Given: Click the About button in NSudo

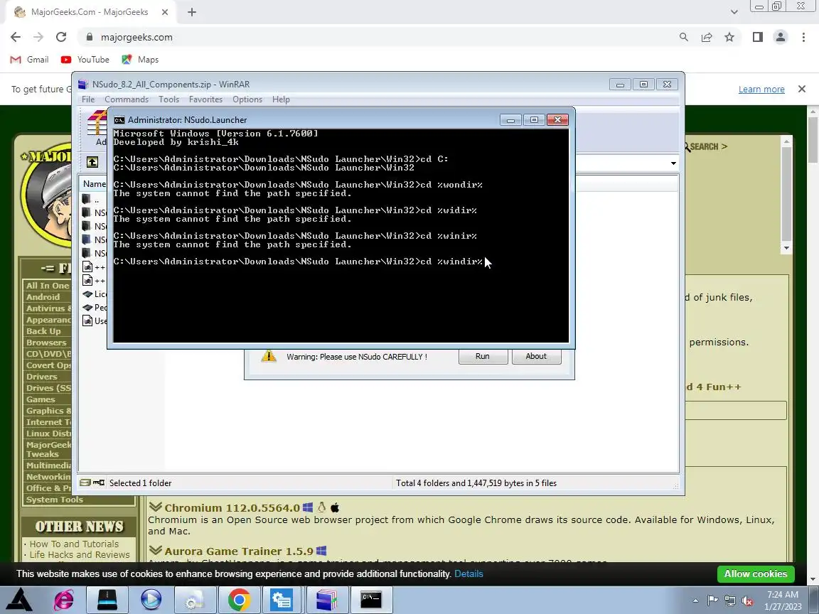Looking at the screenshot, I should coord(536,356).
